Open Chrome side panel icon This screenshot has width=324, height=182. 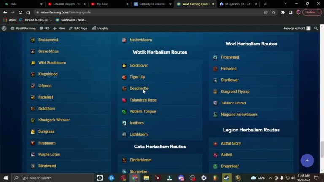coord(291,12)
